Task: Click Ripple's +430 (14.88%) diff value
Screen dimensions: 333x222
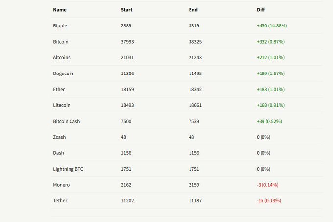Action: (271, 25)
